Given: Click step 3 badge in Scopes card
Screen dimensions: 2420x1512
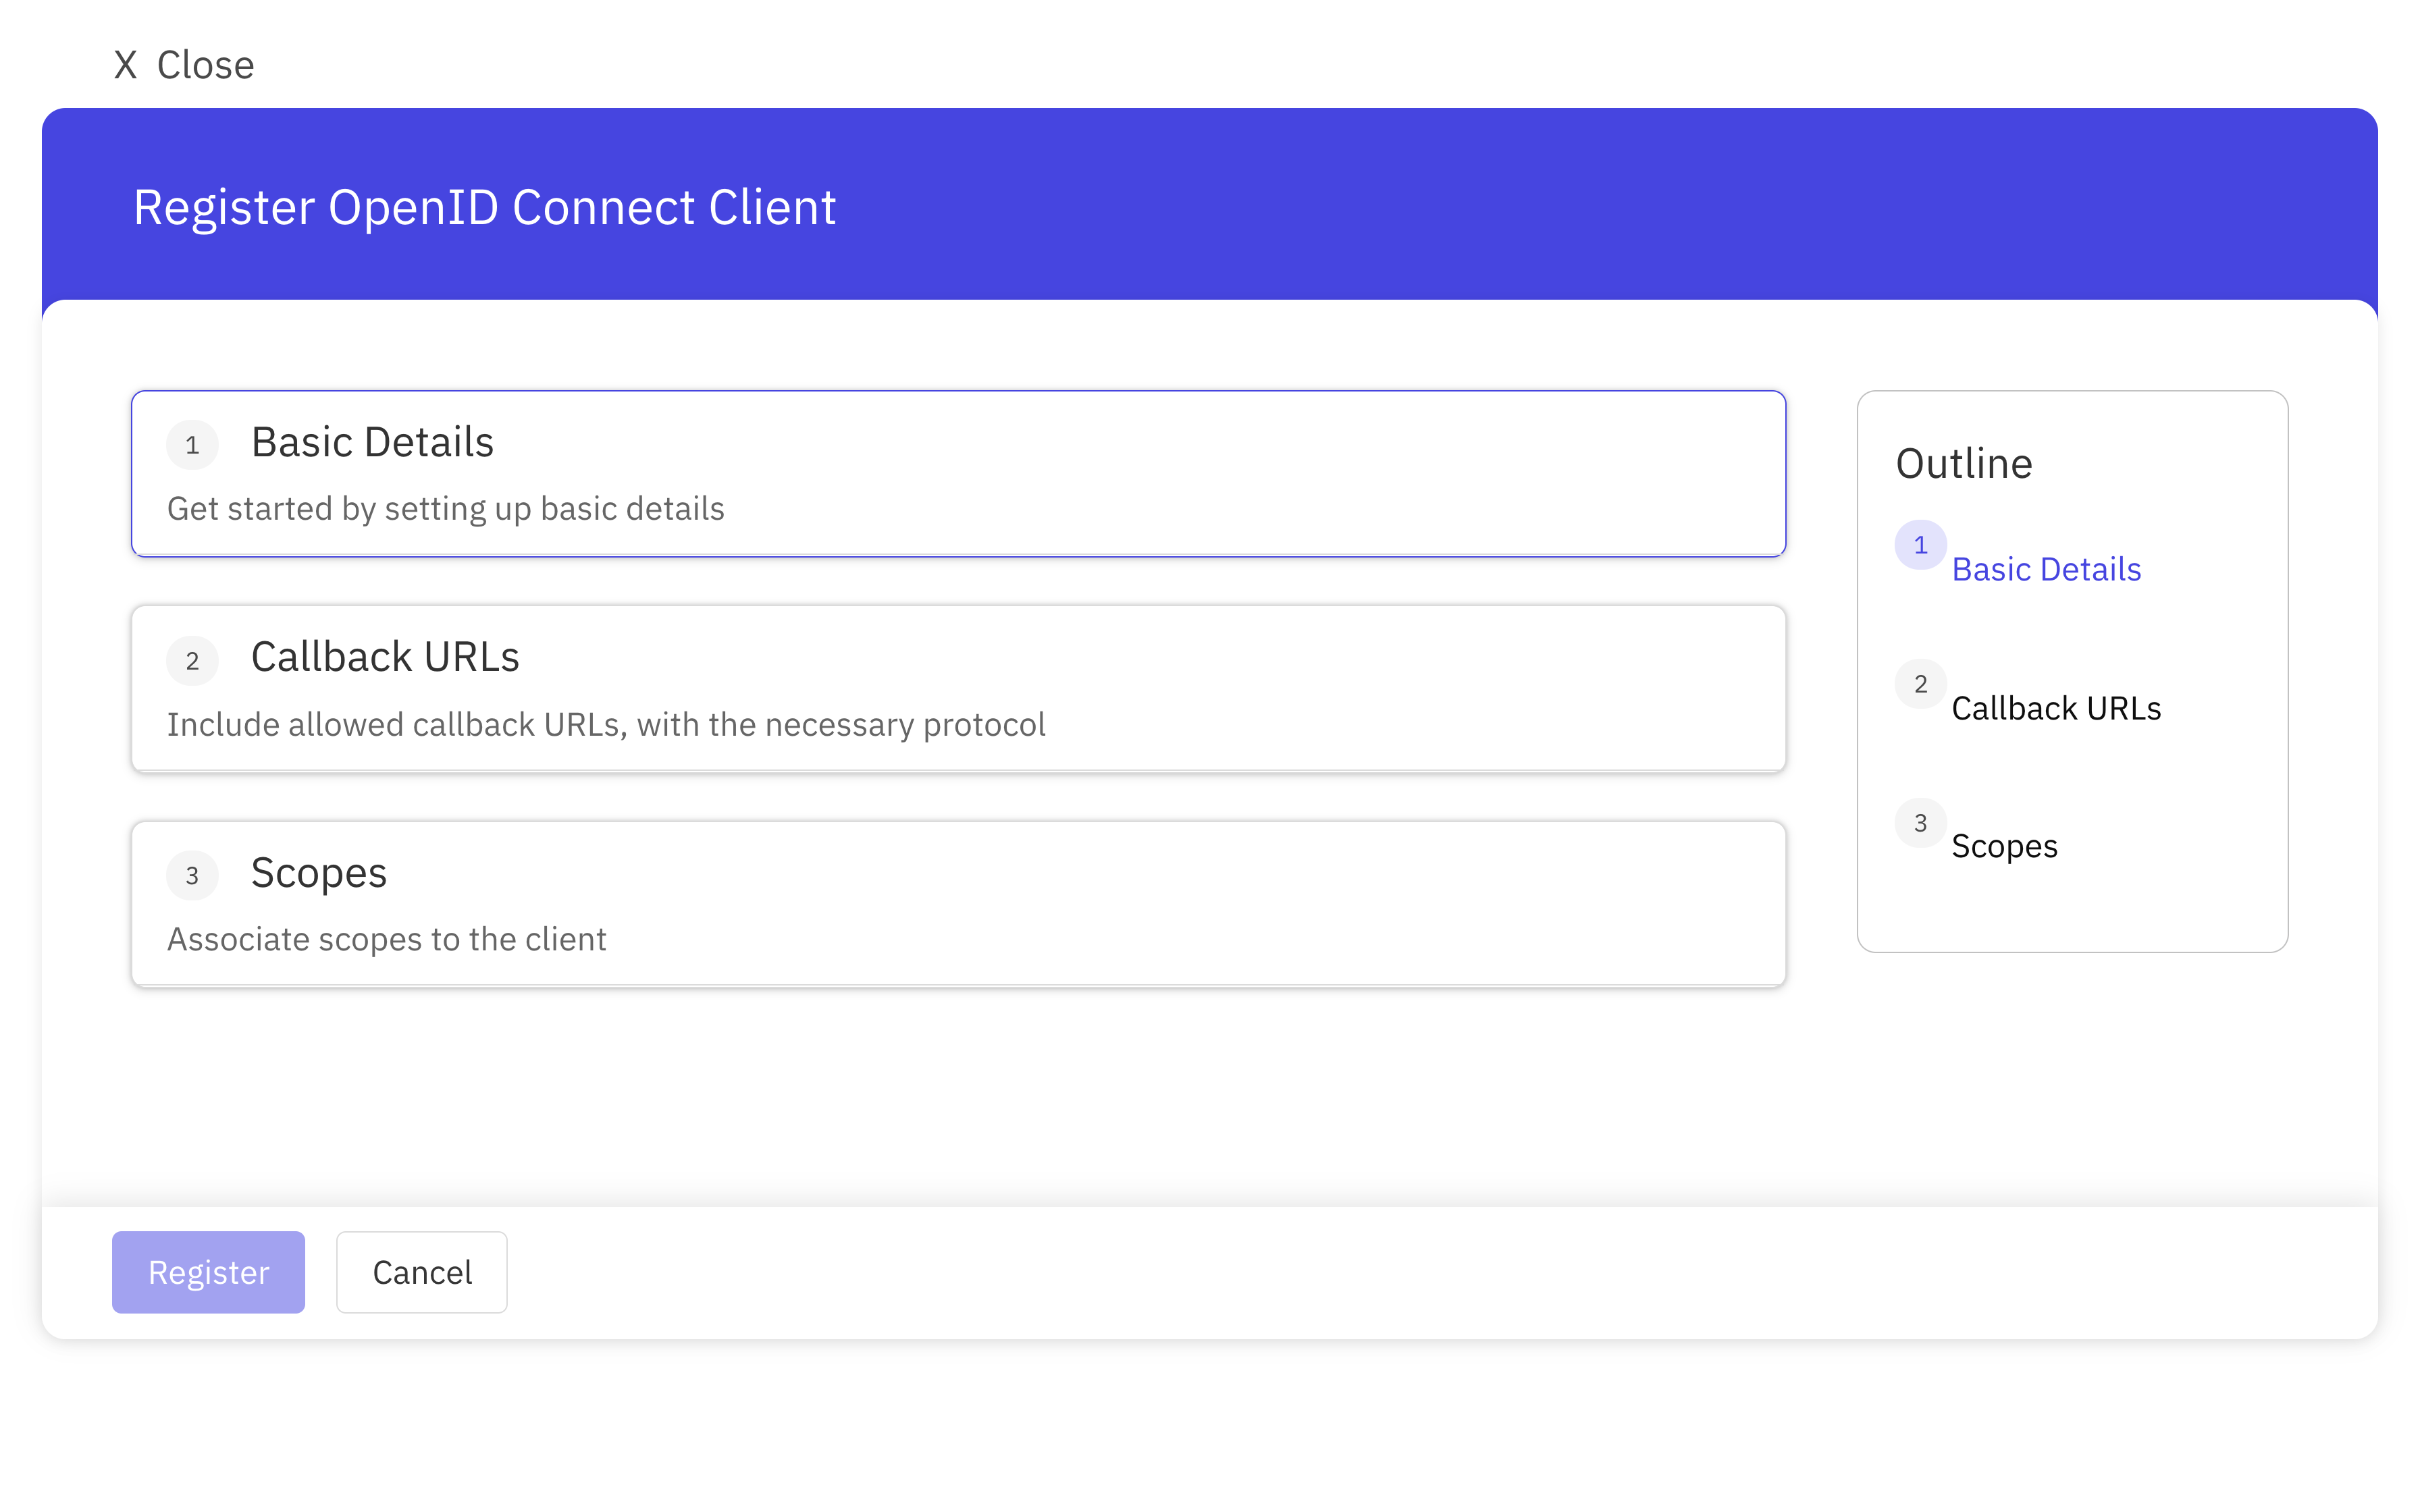Looking at the screenshot, I should (x=192, y=876).
